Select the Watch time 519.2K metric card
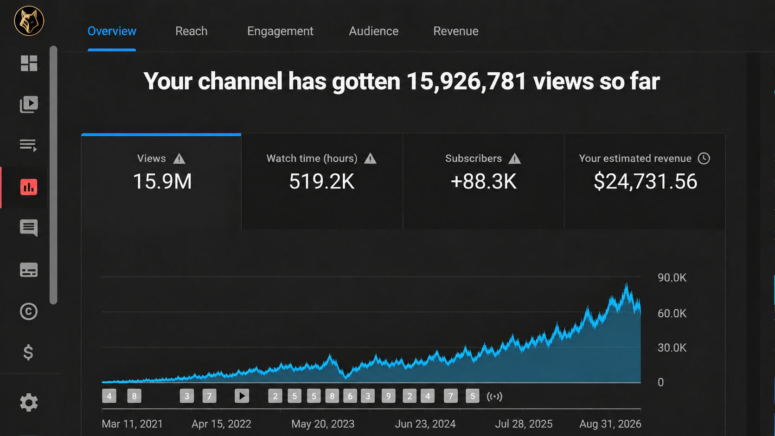This screenshot has height=436, width=775. click(322, 181)
